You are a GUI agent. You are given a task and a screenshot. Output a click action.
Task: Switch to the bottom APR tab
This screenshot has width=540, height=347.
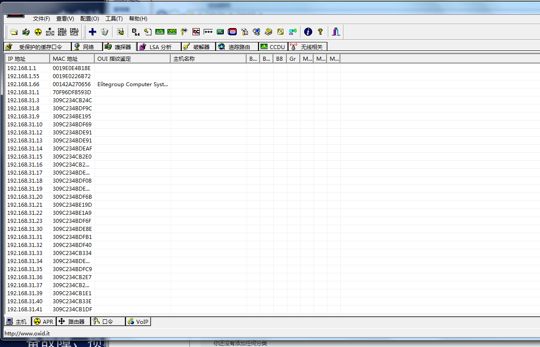click(x=44, y=322)
